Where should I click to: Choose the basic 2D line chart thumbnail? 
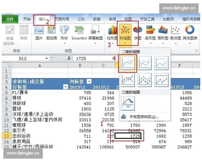128,63
